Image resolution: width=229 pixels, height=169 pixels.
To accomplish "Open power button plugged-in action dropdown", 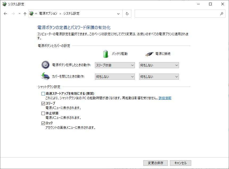I will tap(159, 65).
